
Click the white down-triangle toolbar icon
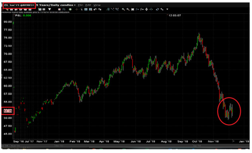point(49,9)
